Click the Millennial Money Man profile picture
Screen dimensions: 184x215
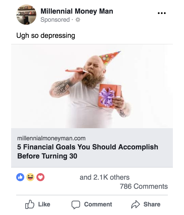click(26, 15)
